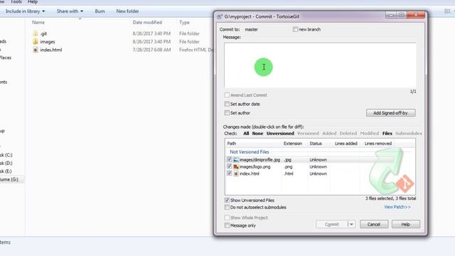Open the Commit button dropdown arrow
This screenshot has width=455, height=256.
[x=351, y=224]
